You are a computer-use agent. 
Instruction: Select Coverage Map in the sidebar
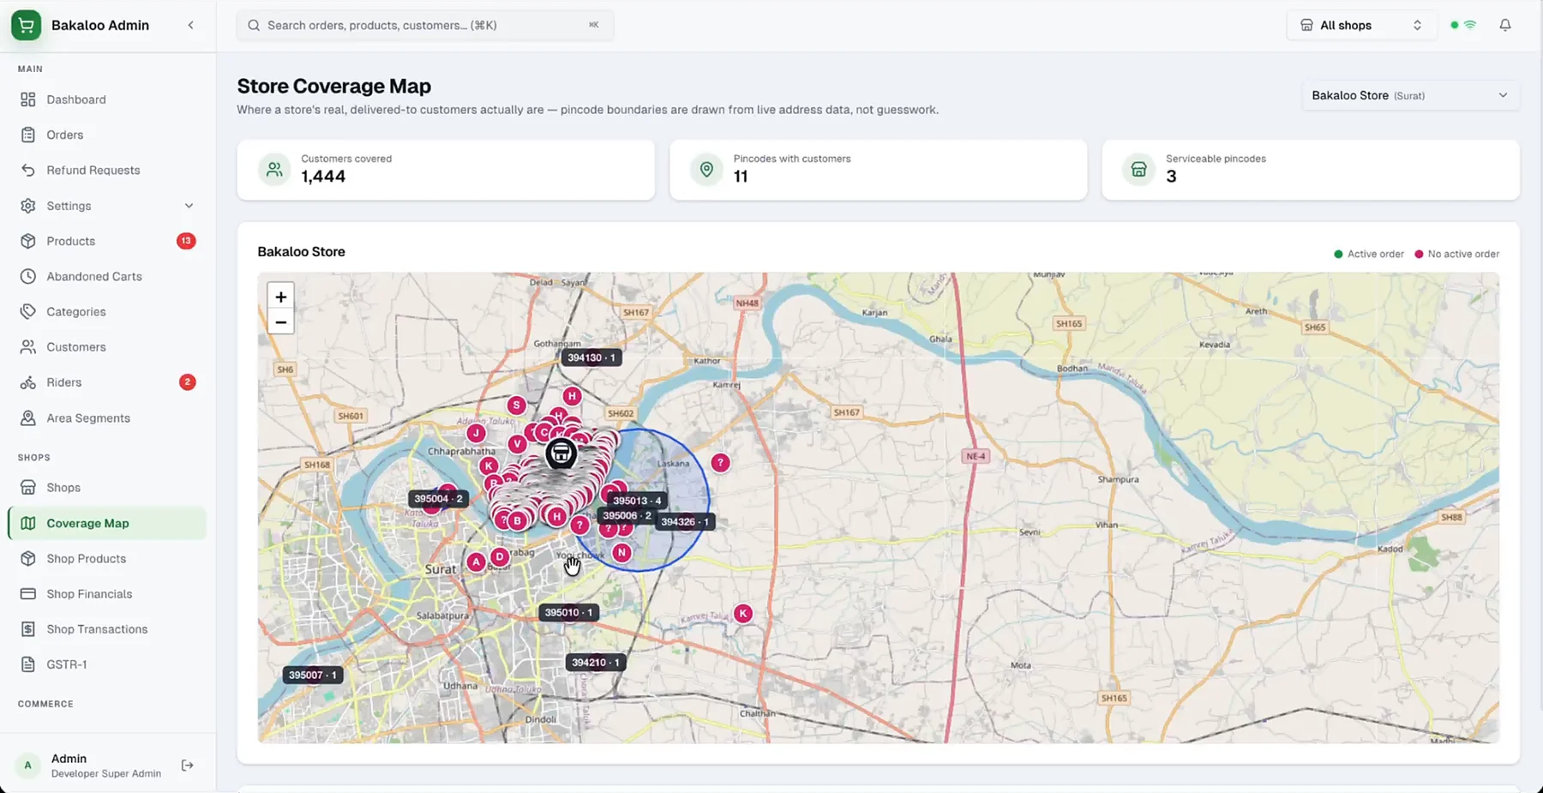click(107, 523)
